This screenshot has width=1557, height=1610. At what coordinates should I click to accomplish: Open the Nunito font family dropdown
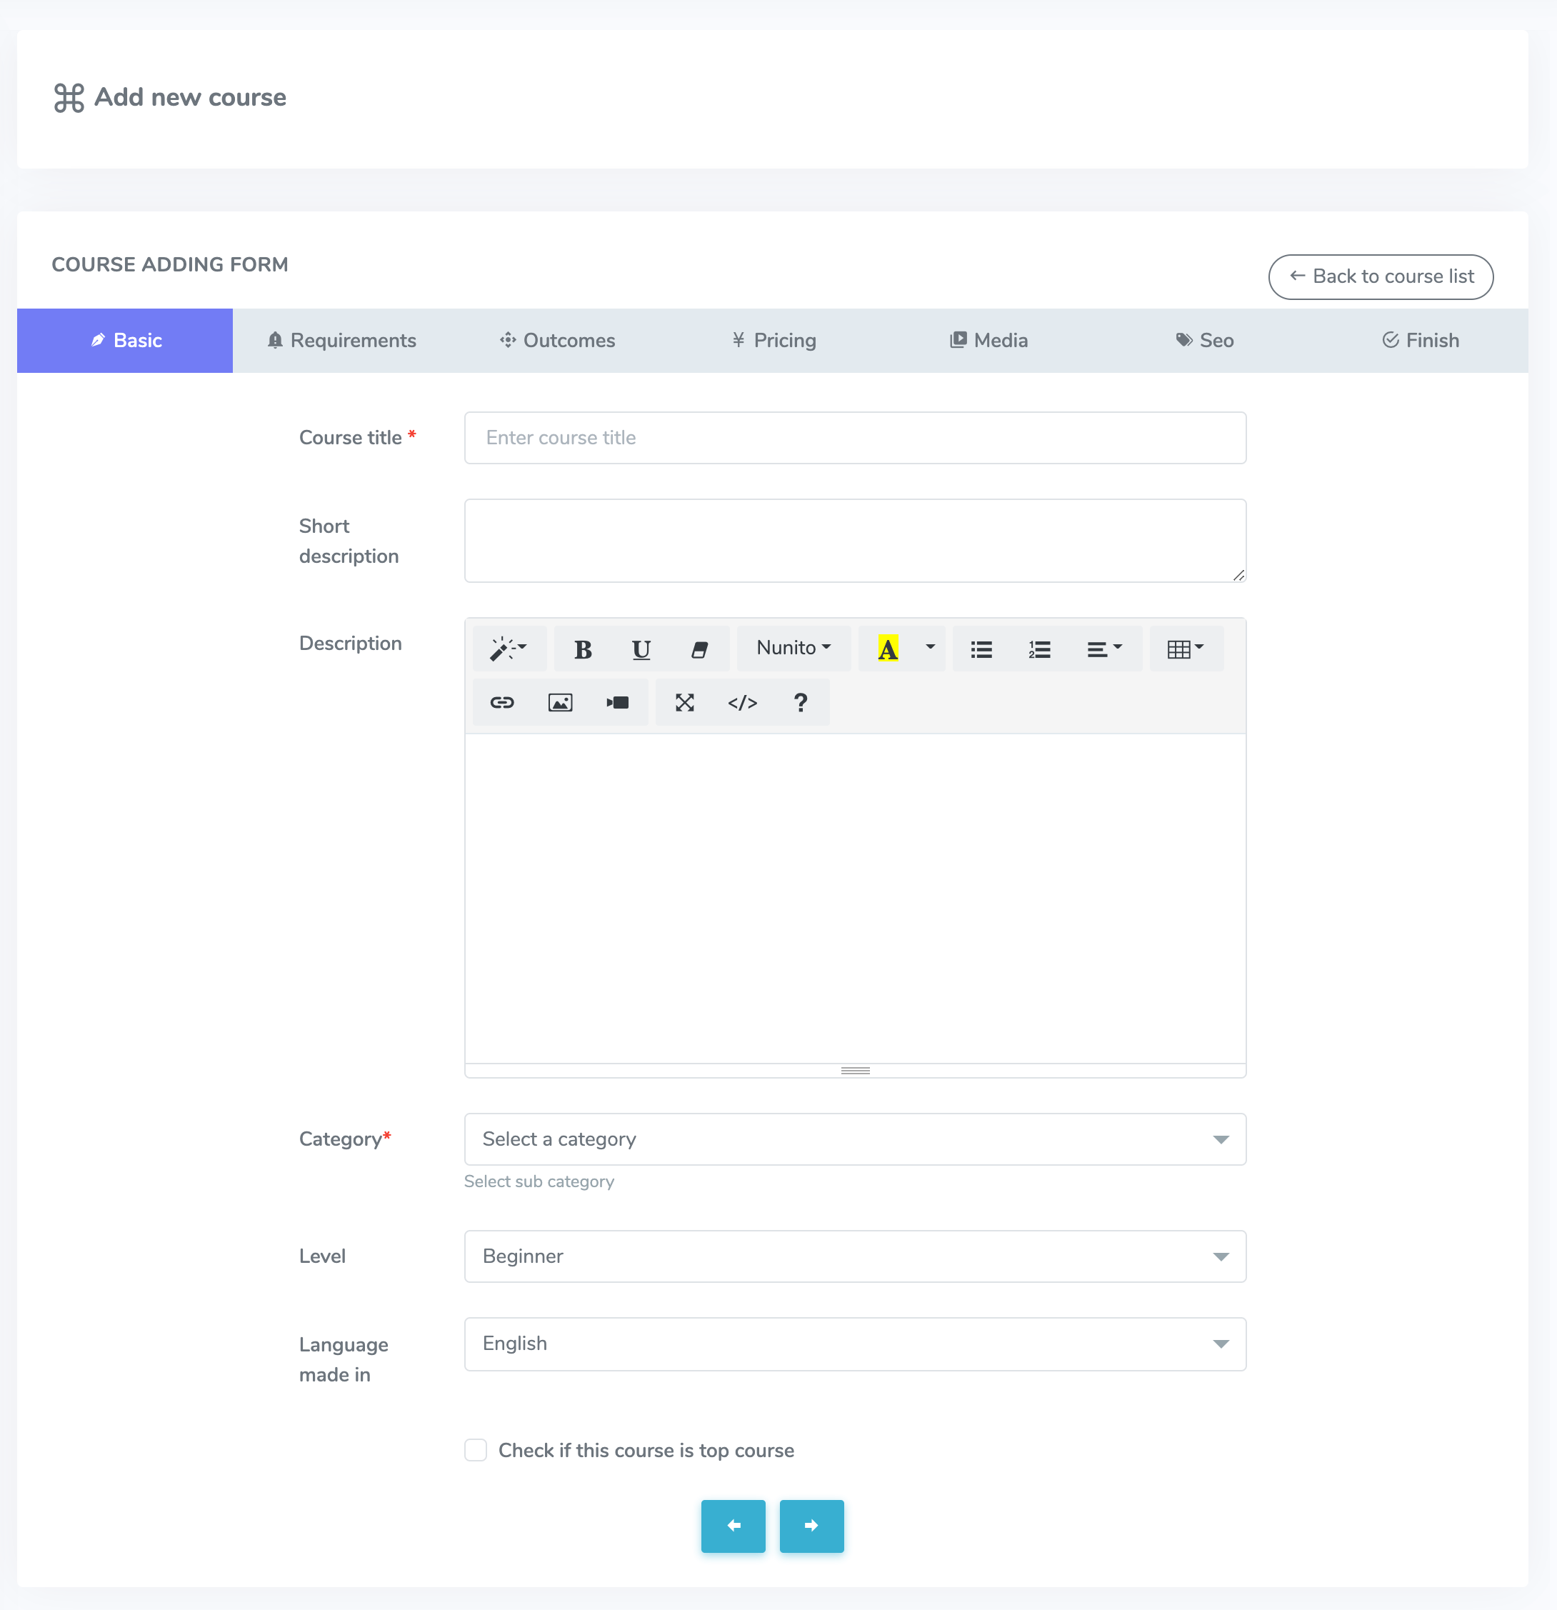click(x=794, y=649)
